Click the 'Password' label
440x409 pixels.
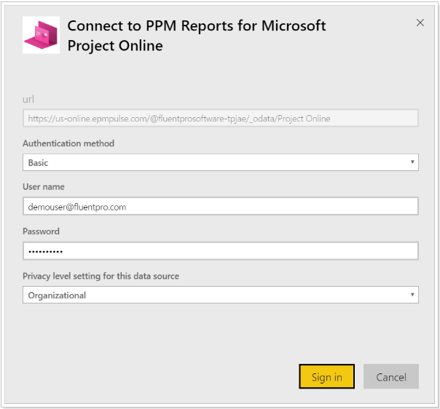(x=41, y=231)
